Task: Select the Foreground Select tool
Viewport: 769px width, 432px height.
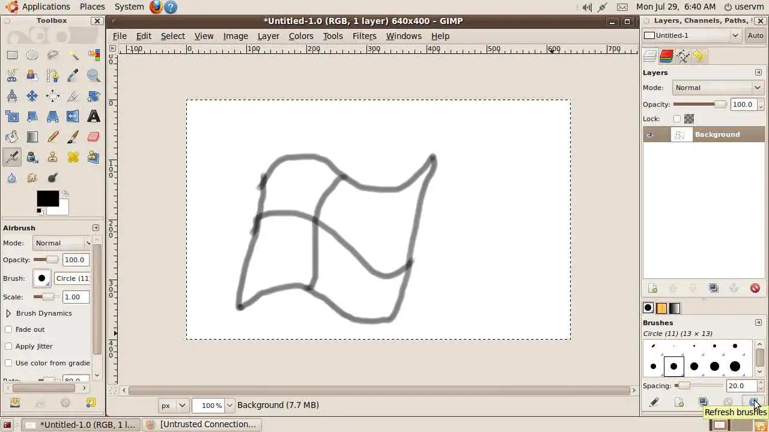Action: 32,76
